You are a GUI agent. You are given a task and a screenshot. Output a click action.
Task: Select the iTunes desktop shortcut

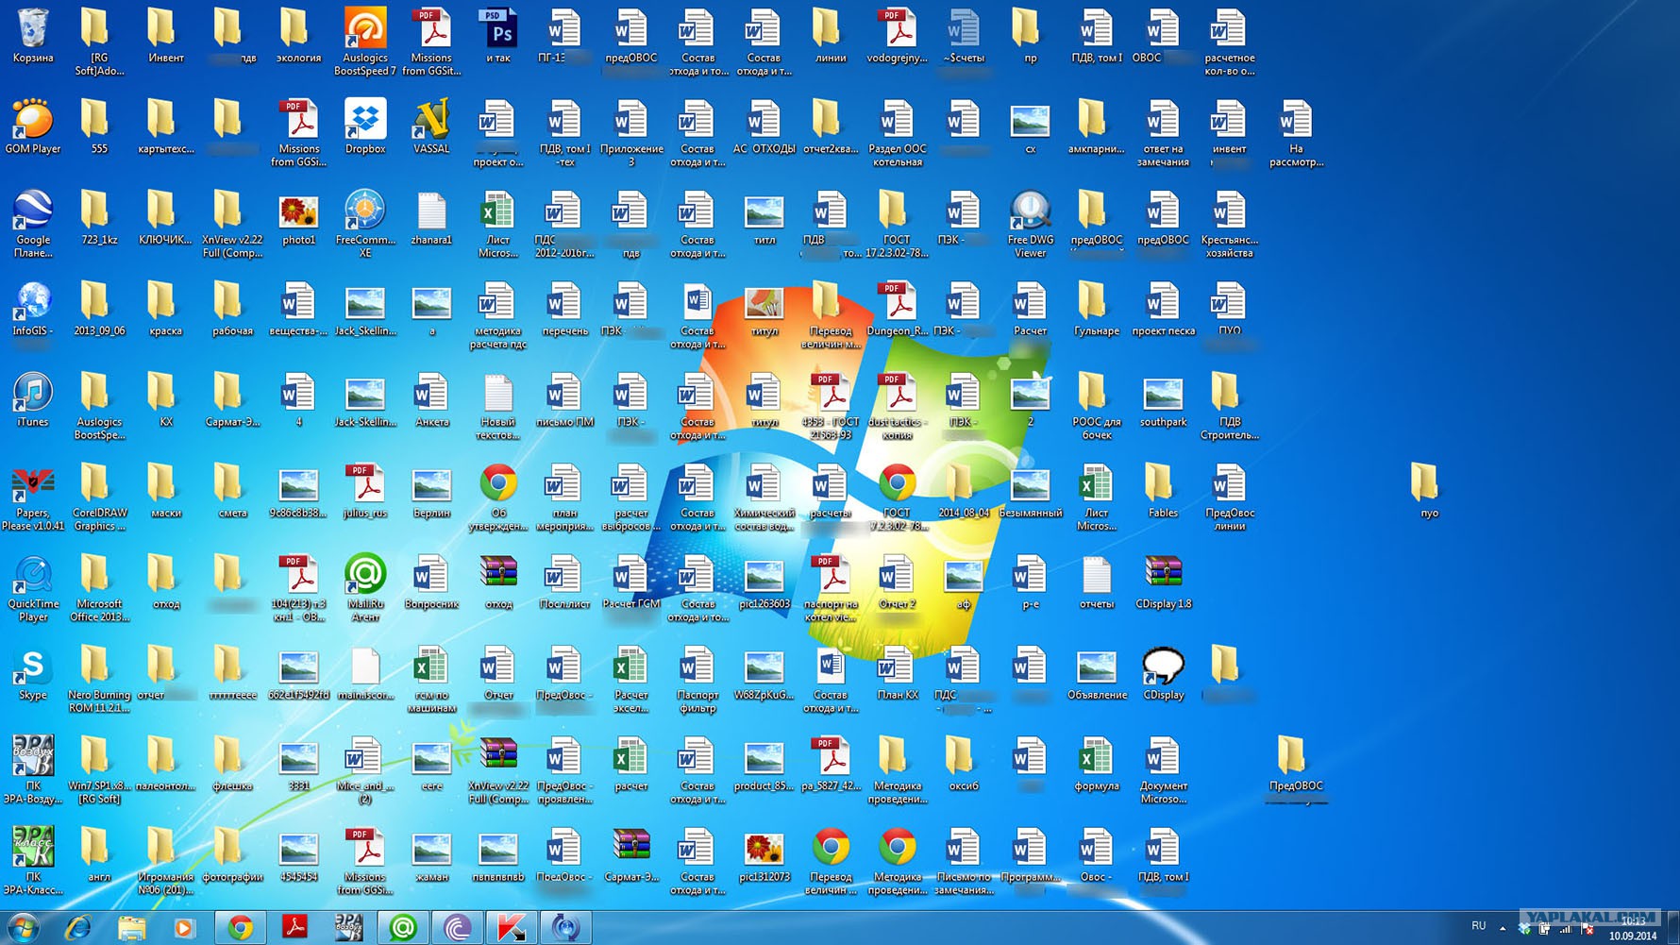point(33,399)
